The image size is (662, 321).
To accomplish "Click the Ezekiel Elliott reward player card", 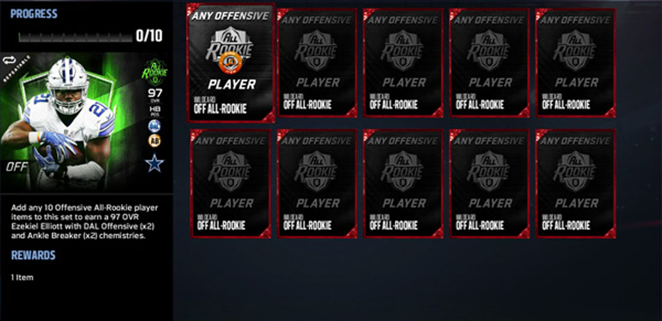I will click(85, 122).
